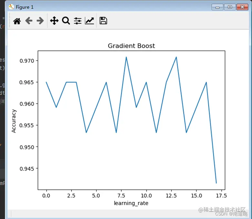Click x-axis tick label 5.0
Screen dimensions: 252x219
(x=96, y=196)
